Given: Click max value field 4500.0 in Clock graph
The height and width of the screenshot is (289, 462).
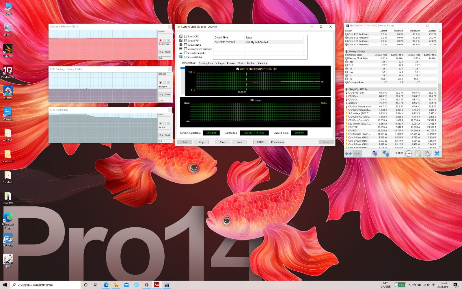Looking at the screenshot, I should (x=165, y=32).
